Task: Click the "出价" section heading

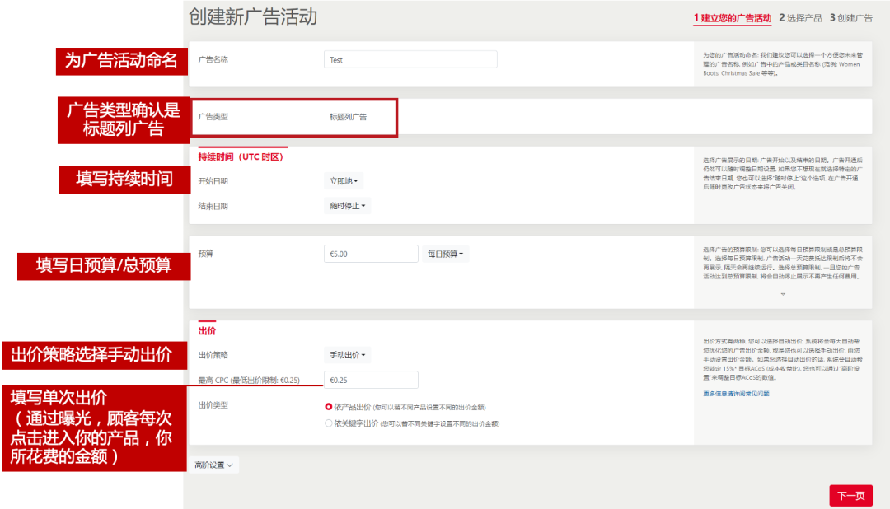Action: click(x=205, y=329)
